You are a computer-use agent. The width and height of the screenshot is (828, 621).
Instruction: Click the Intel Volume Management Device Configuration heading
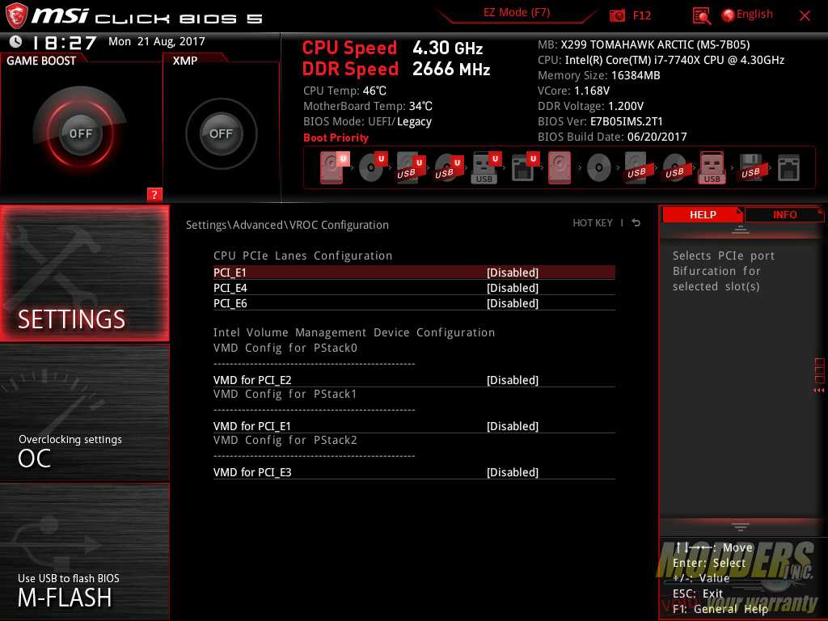tap(354, 332)
